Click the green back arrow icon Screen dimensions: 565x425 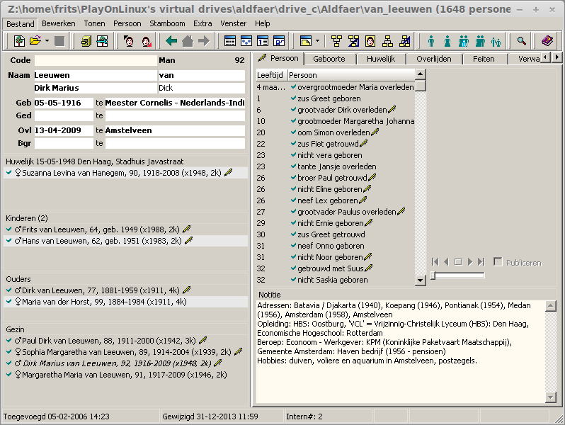(x=171, y=41)
